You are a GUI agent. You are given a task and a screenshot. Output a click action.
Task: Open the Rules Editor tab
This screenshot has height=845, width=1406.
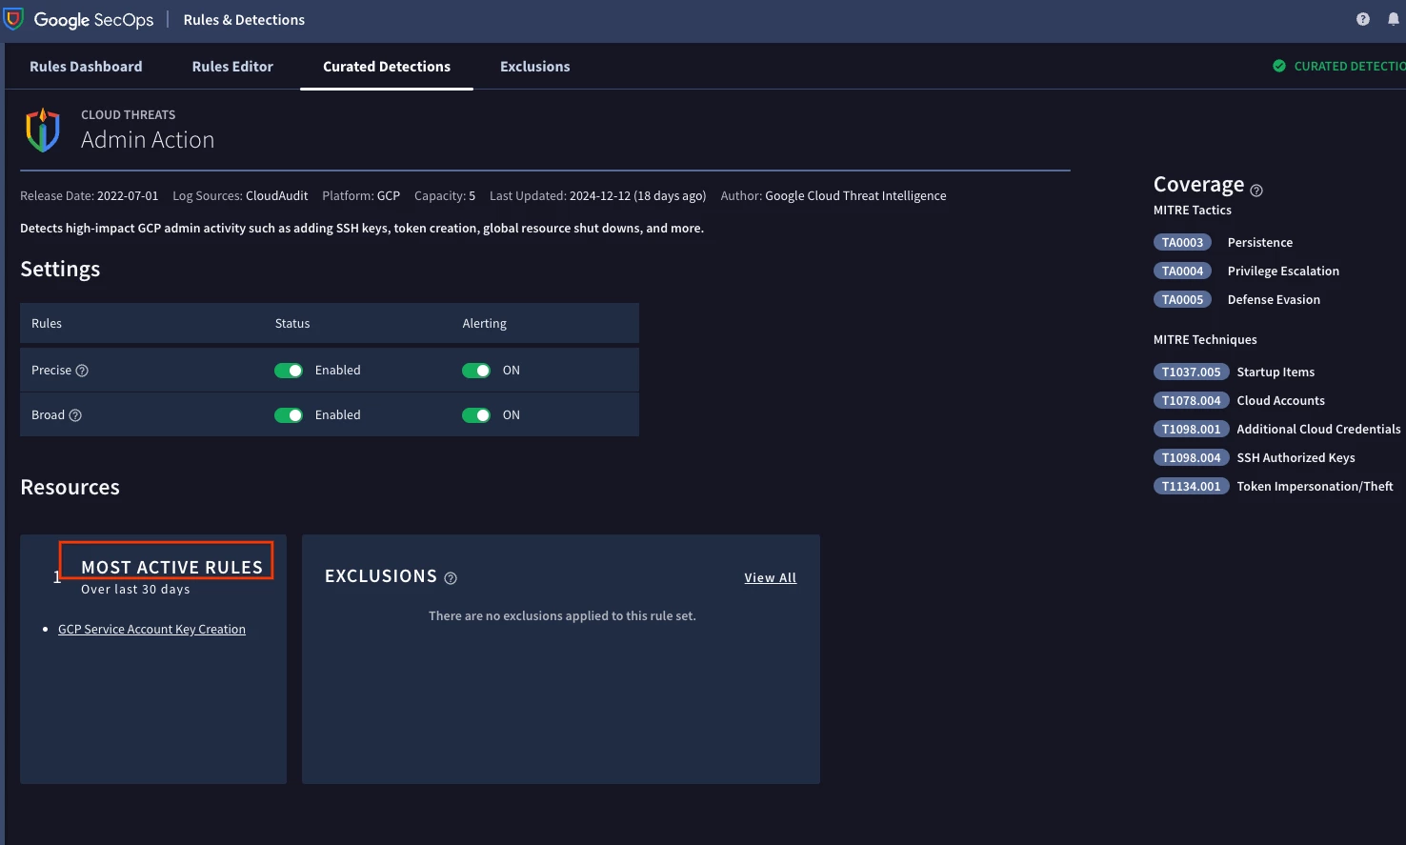(x=232, y=67)
